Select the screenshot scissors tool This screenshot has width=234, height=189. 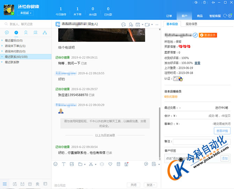pos(91,164)
